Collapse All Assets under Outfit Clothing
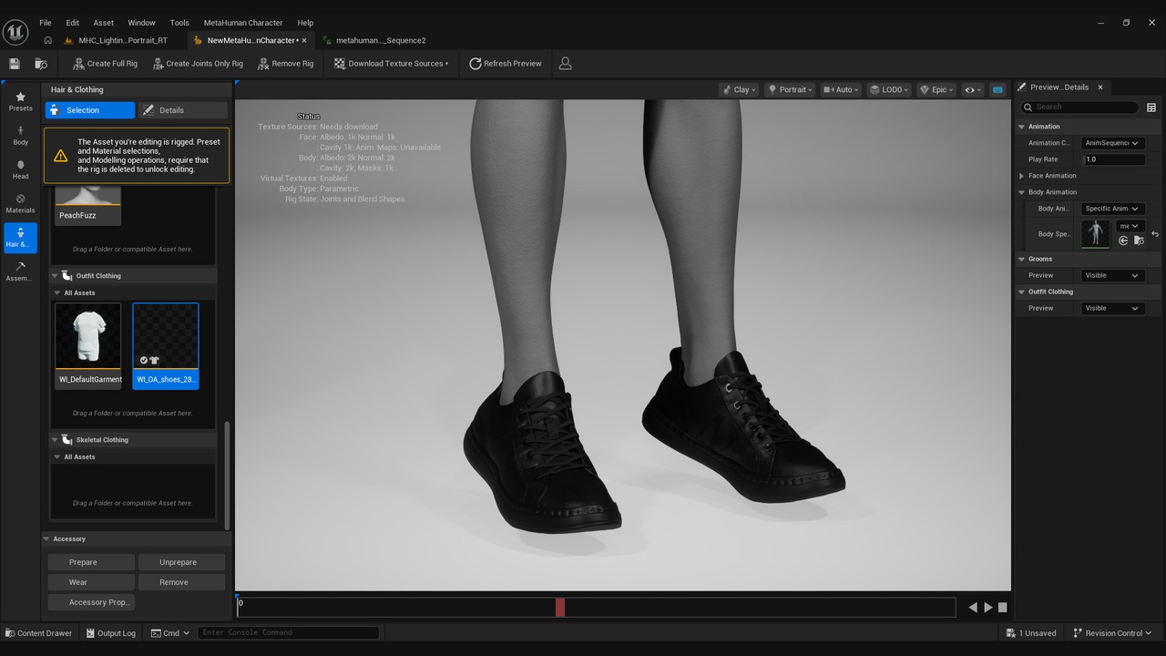The height and width of the screenshot is (656, 1166). pos(57,293)
